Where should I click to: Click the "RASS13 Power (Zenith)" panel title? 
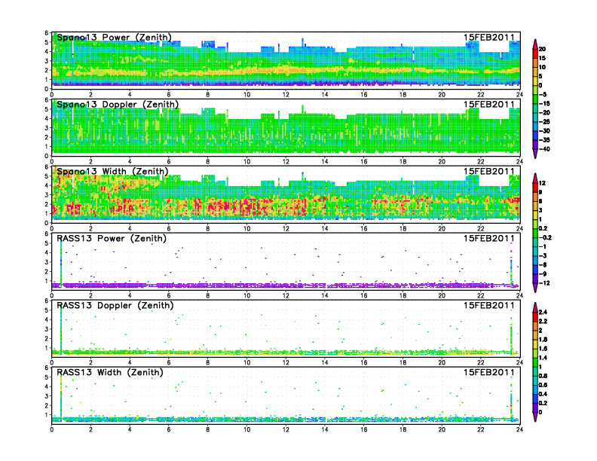[112, 239]
